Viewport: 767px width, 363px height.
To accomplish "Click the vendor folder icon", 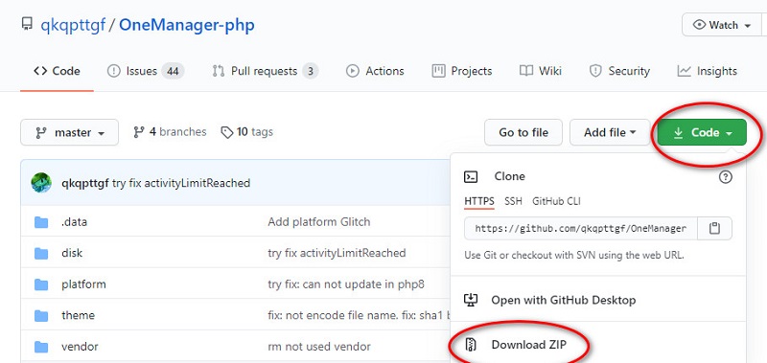I will tap(41, 348).
